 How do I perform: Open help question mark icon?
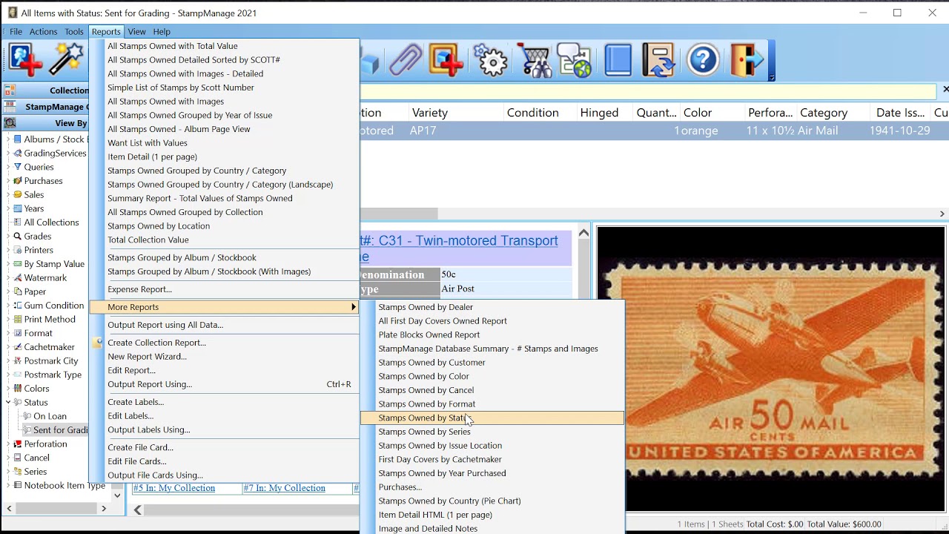pos(703,60)
